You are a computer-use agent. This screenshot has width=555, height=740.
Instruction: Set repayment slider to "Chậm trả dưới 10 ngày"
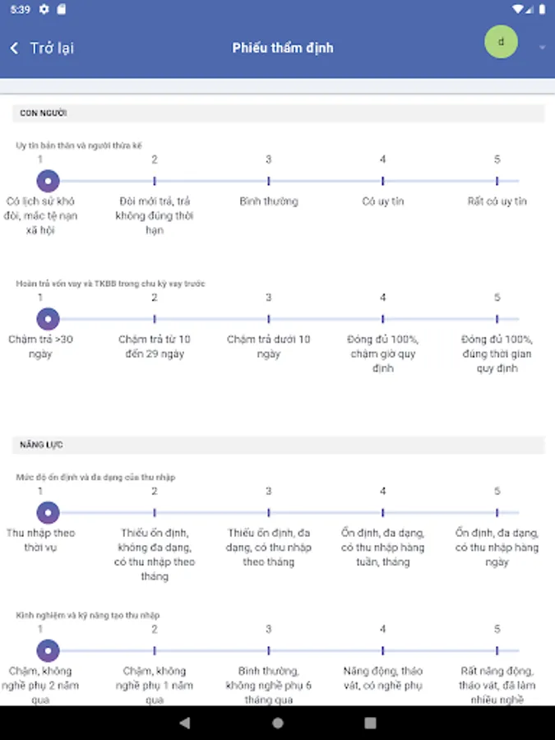[x=269, y=319]
